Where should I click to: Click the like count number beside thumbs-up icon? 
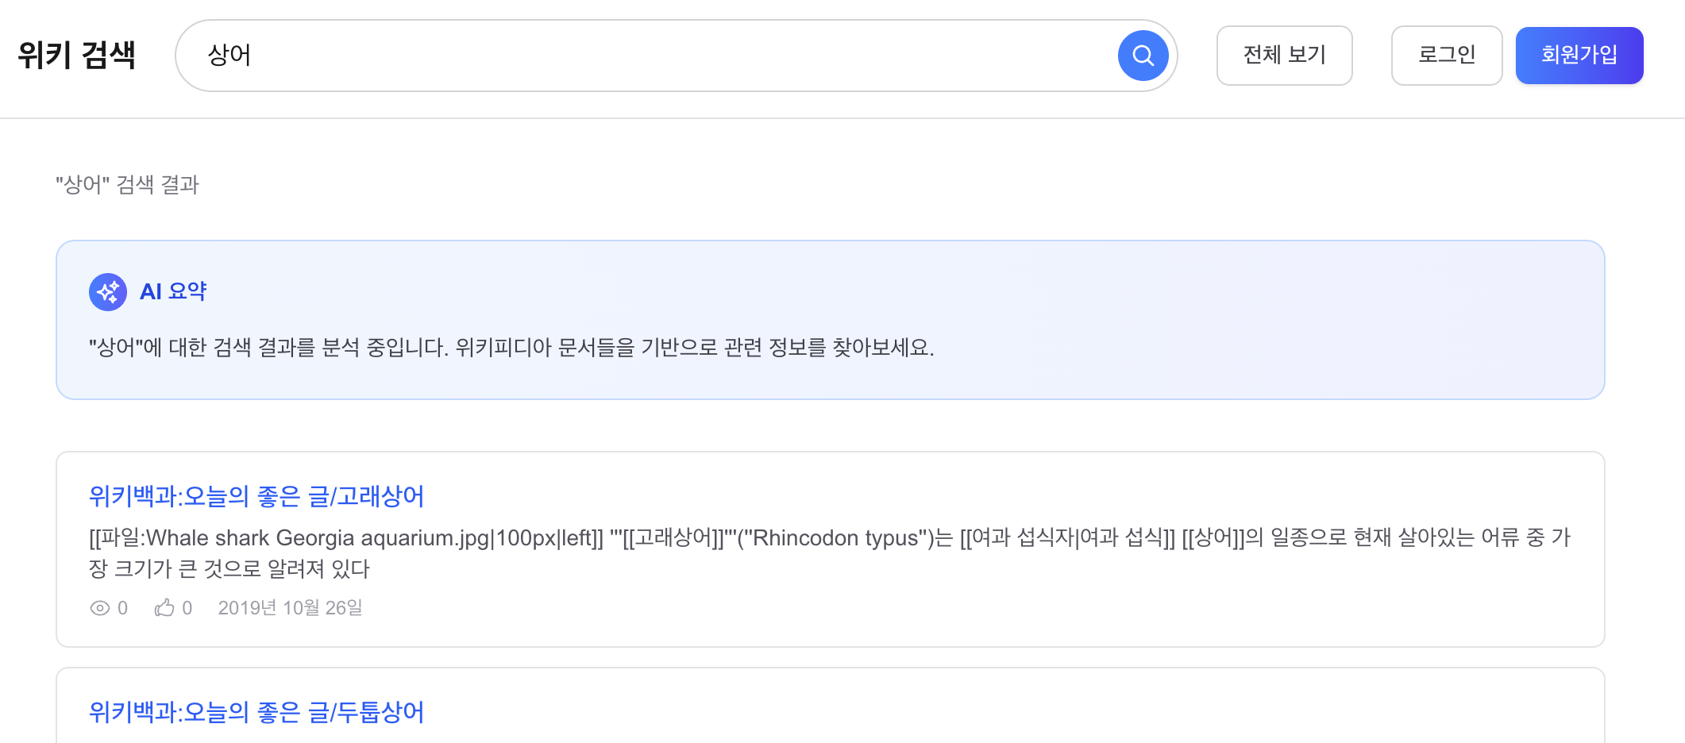pos(187,607)
